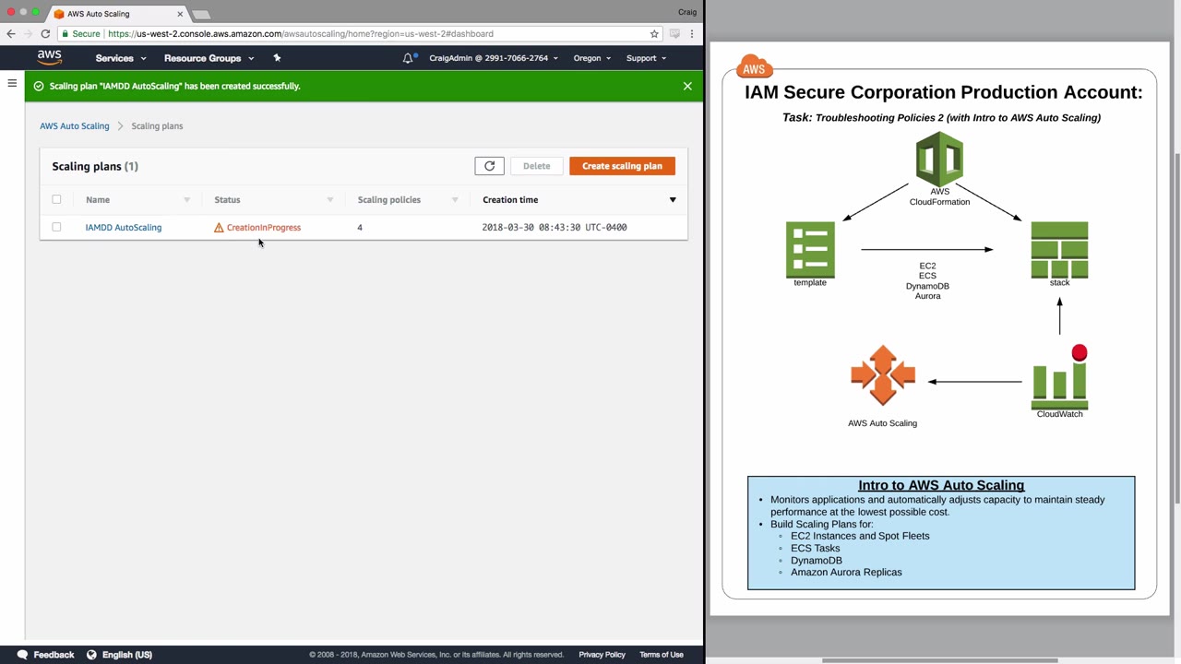Image resolution: width=1181 pixels, height=664 pixels.
Task: Open the AWS logo home link
Action: (50, 57)
